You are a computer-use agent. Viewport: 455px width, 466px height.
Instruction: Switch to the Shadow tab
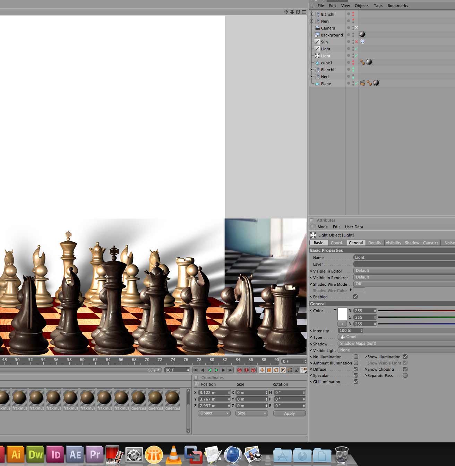click(x=412, y=243)
